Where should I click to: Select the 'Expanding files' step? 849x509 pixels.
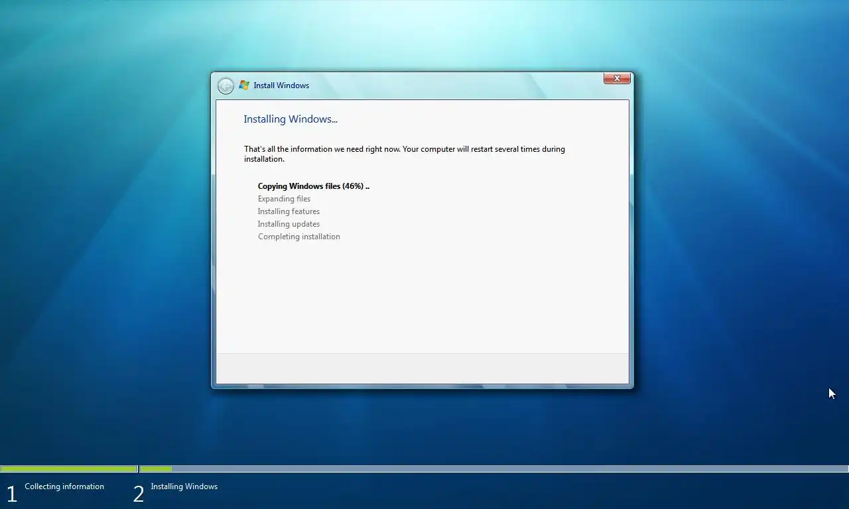284,199
